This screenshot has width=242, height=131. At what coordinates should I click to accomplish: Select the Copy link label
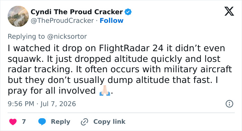click(x=109, y=122)
